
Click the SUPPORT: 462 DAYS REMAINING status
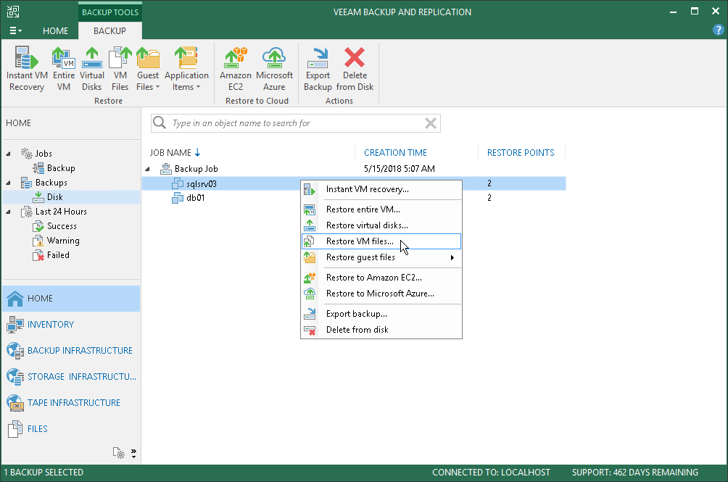tap(634, 473)
